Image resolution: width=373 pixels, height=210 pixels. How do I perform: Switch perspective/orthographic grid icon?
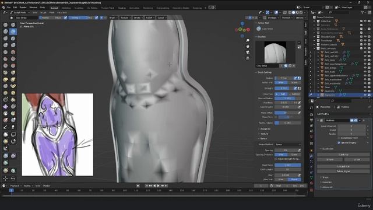248,58
